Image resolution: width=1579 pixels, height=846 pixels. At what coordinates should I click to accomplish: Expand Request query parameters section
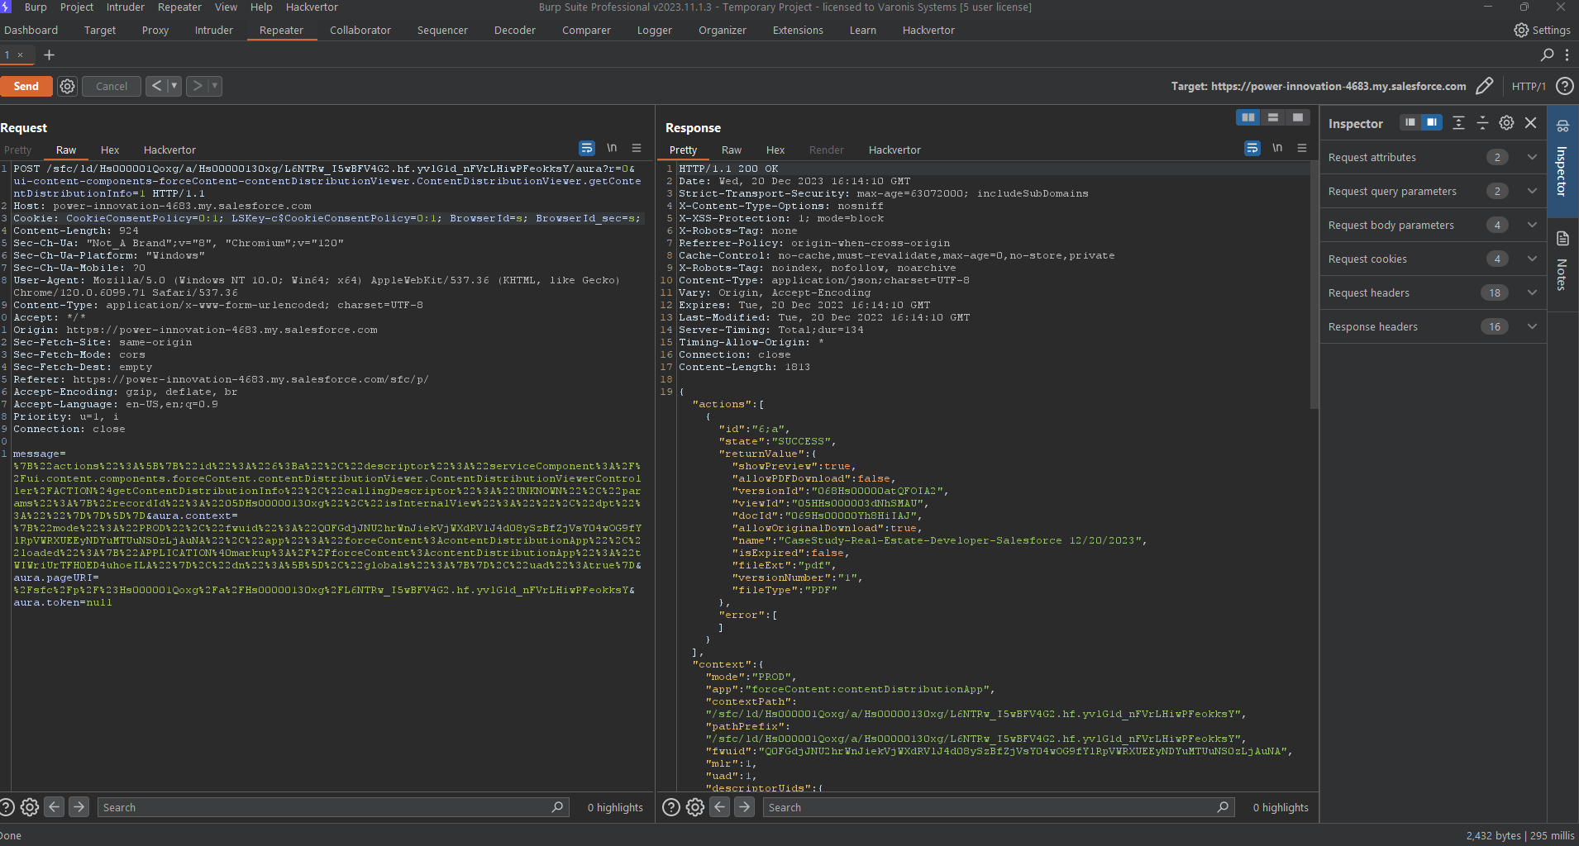point(1434,191)
